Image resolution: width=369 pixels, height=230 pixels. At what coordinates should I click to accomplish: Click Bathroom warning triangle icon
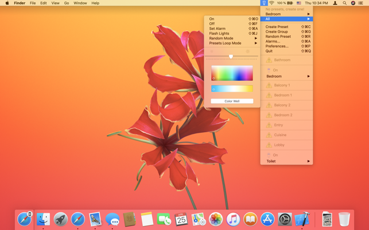269,60
